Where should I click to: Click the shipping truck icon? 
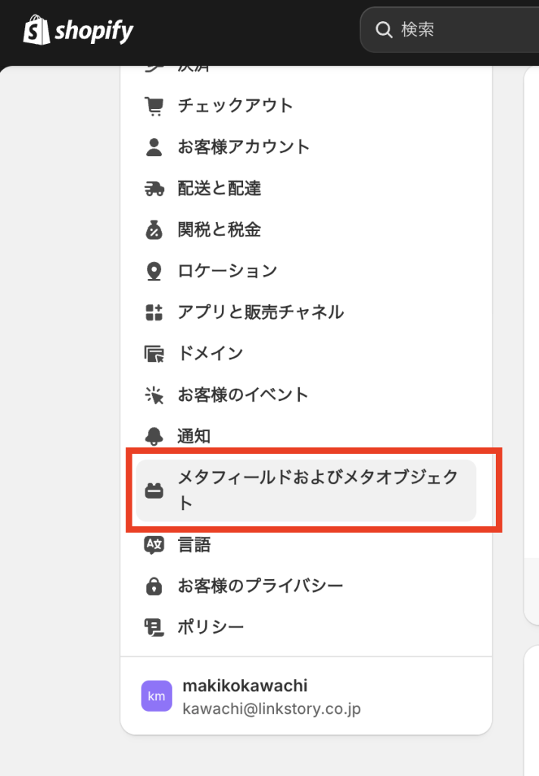tap(154, 189)
